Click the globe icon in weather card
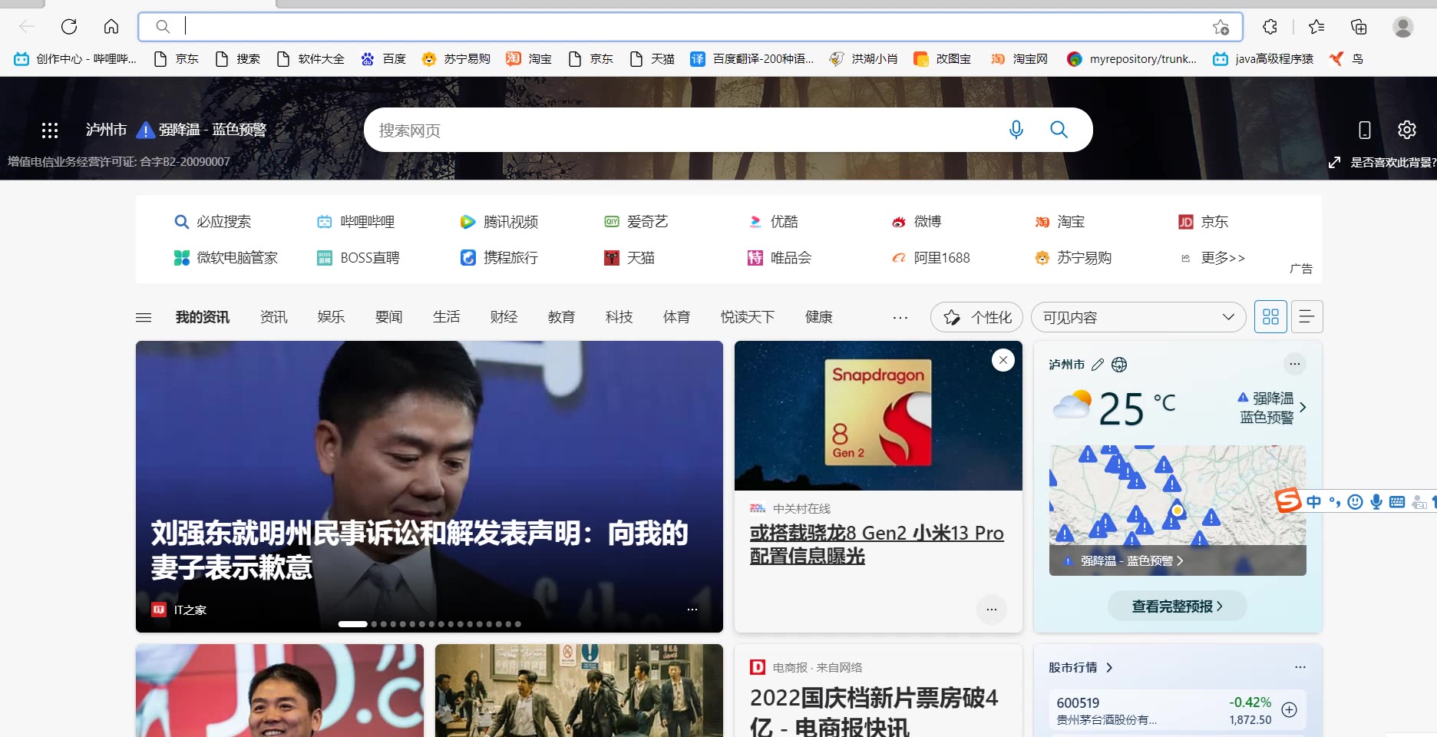This screenshot has width=1437, height=737. click(1119, 365)
